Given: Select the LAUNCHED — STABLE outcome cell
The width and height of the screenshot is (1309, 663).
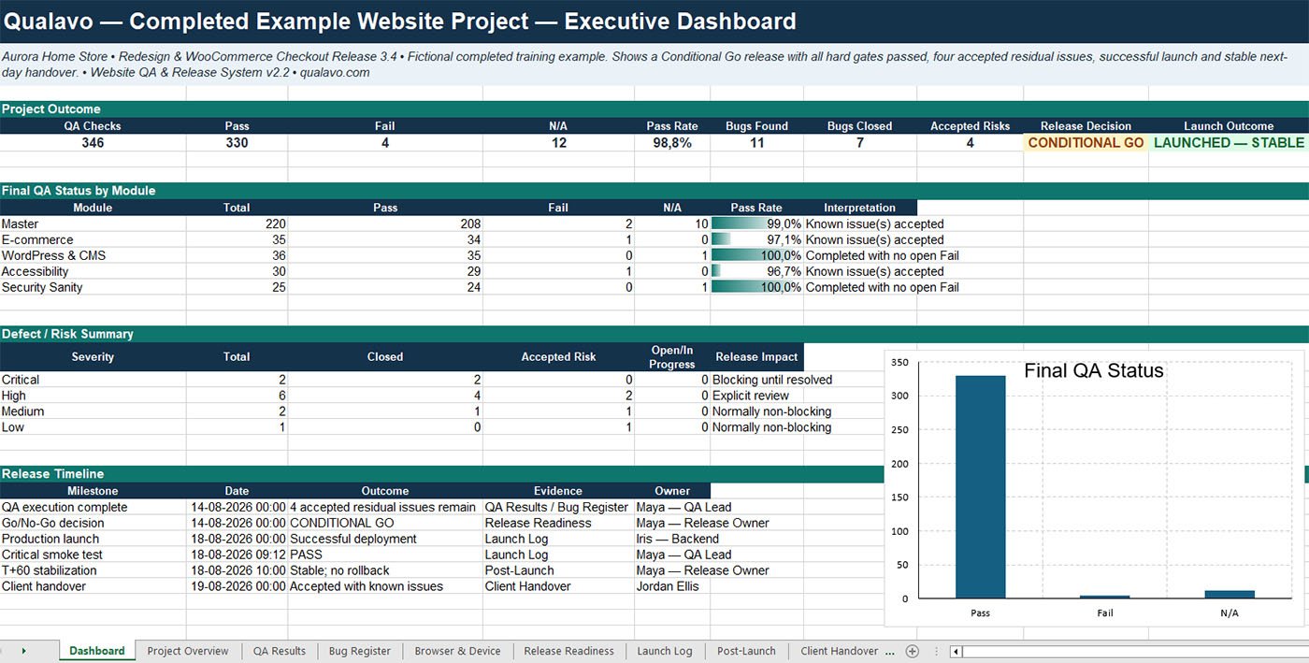Looking at the screenshot, I should (x=1229, y=143).
